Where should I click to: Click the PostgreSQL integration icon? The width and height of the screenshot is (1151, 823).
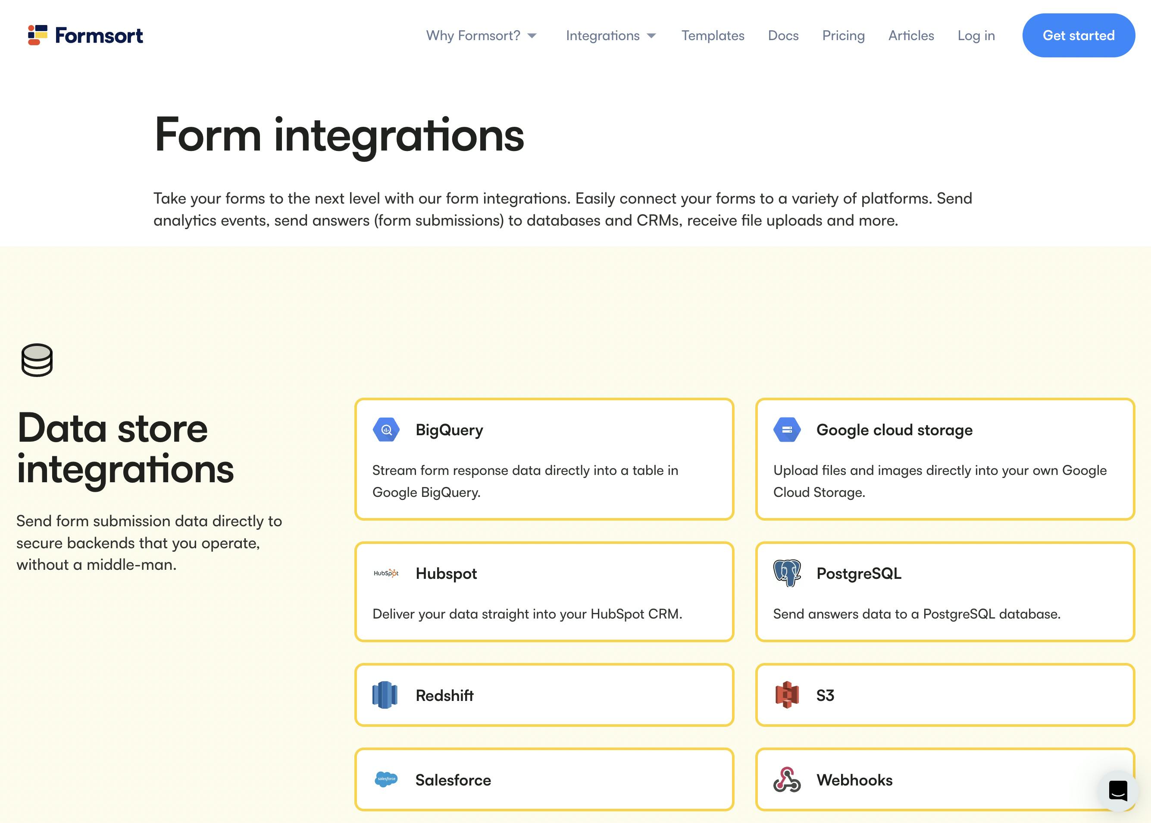pyautogui.click(x=786, y=573)
